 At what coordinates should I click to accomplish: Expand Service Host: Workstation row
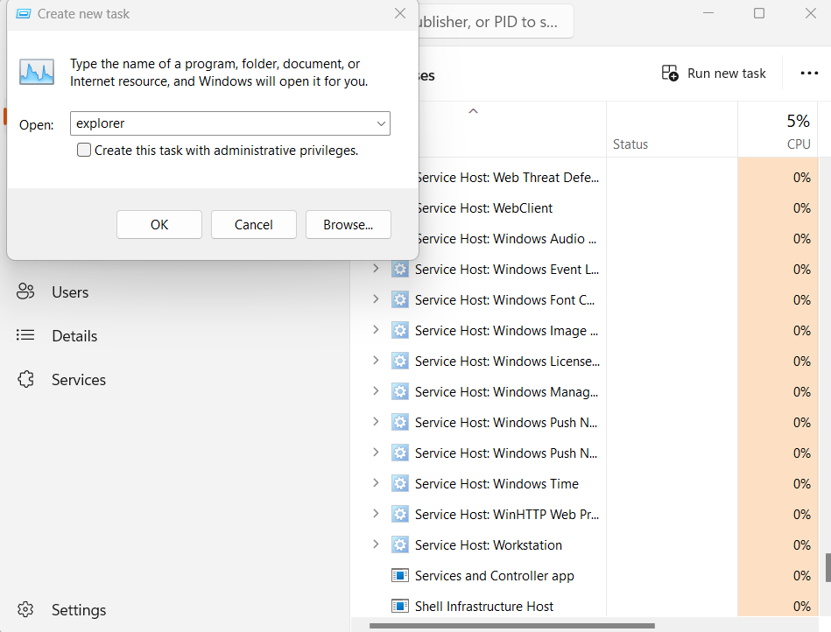(376, 545)
